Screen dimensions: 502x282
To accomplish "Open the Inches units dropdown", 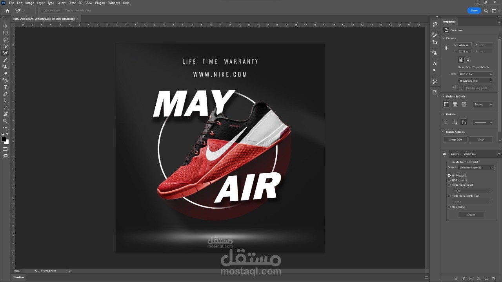I will [x=483, y=105].
